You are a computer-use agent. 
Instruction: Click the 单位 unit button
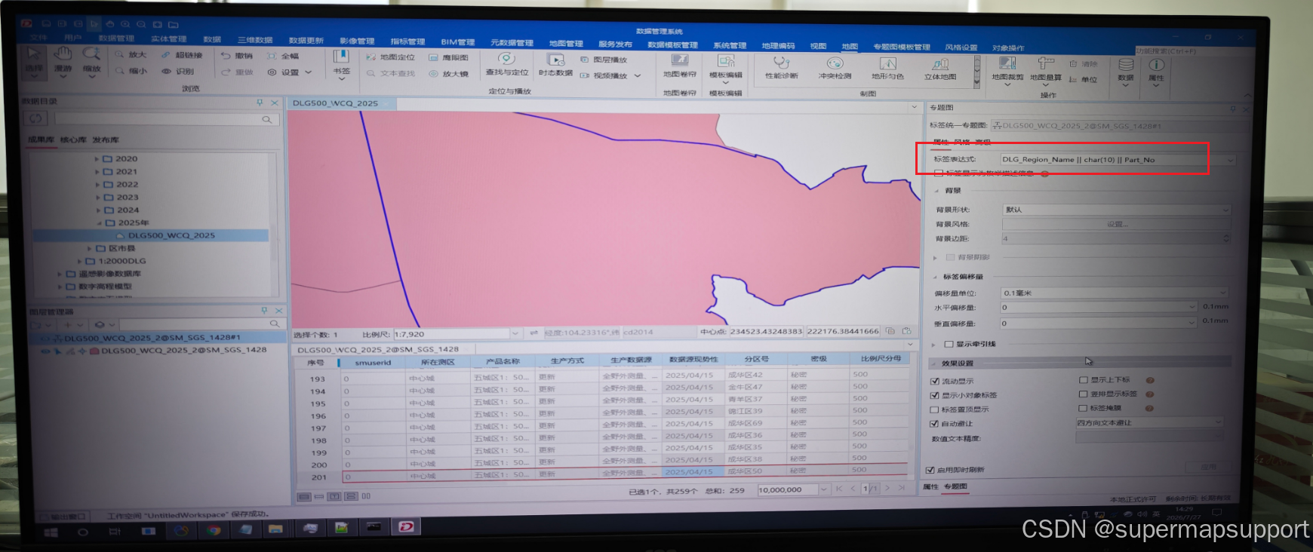tap(1084, 79)
